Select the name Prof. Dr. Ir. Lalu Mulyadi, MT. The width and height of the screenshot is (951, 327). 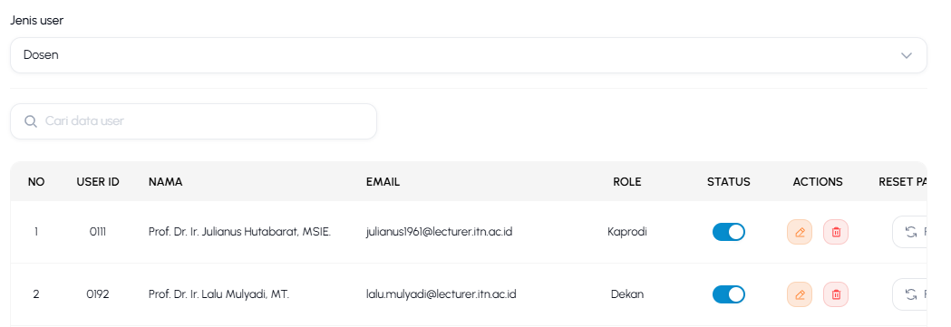219,294
